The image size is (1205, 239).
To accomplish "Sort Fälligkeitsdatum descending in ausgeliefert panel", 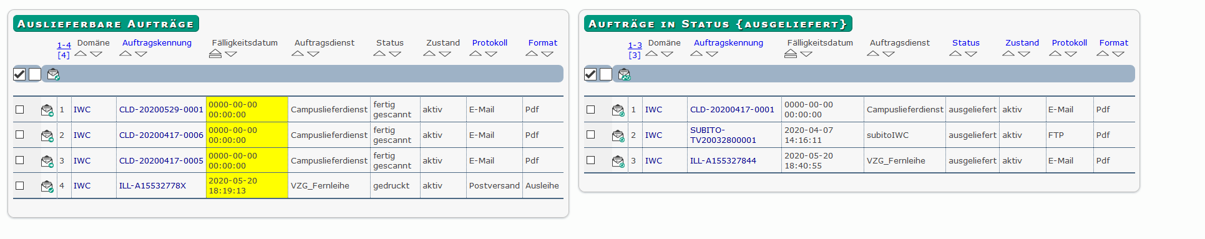I will 806,54.
